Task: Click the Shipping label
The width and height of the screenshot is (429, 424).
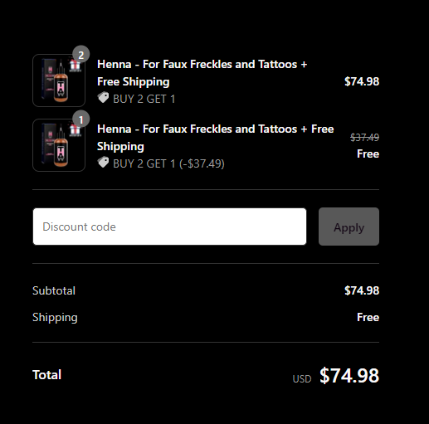Action: click(55, 317)
